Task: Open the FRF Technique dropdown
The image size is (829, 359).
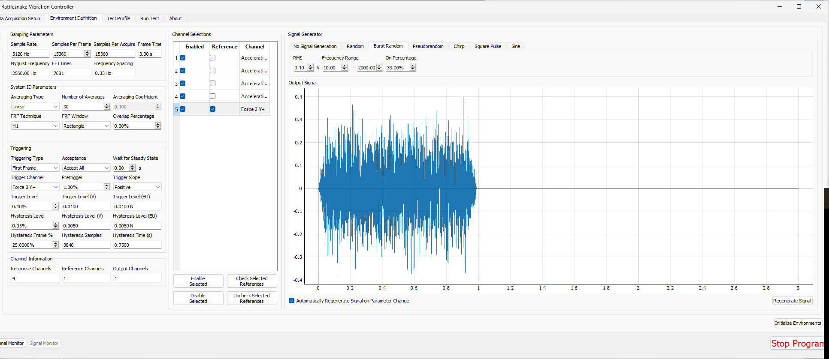Action: click(x=35, y=126)
